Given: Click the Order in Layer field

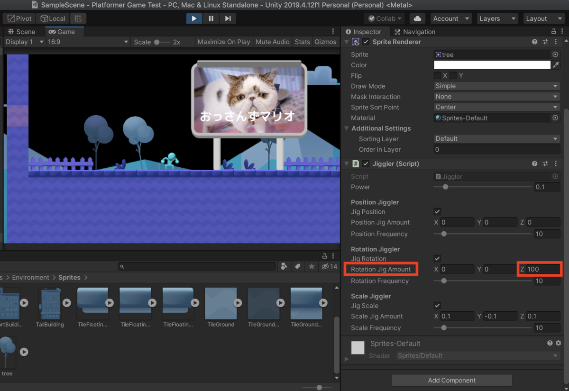Looking at the screenshot, I should [497, 149].
